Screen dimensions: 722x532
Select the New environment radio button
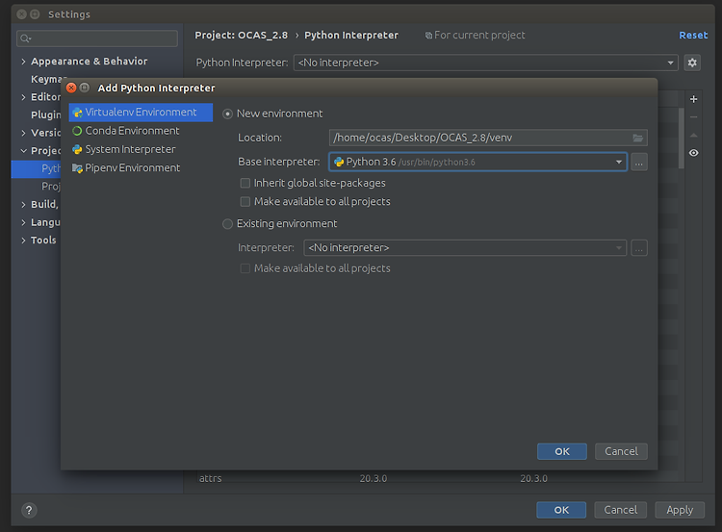coord(227,114)
